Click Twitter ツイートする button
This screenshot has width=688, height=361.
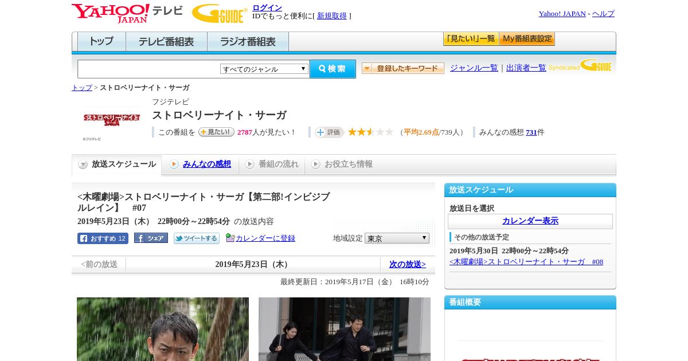197,238
